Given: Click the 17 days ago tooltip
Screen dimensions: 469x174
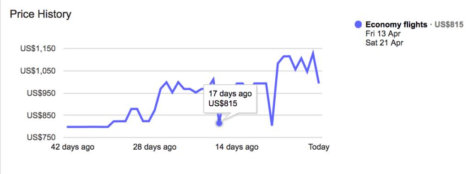Looking at the screenshot, I should click(x=230, y=98).
